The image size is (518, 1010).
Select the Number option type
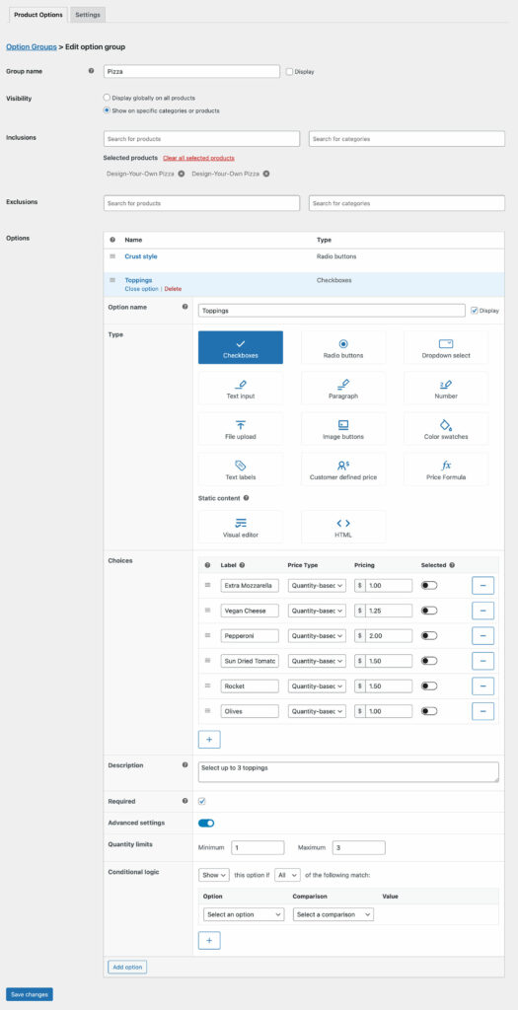(x=446, y=388)
